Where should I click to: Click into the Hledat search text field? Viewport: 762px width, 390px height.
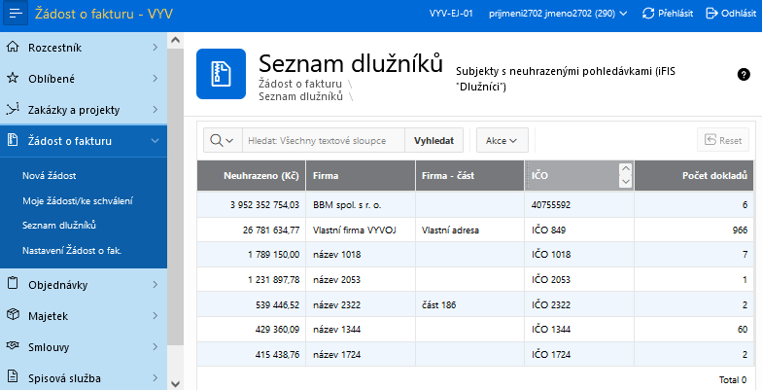(323, 141)
